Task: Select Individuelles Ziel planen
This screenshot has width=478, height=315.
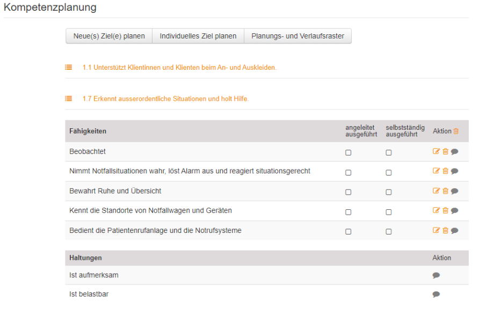Action: click(198, 36)
